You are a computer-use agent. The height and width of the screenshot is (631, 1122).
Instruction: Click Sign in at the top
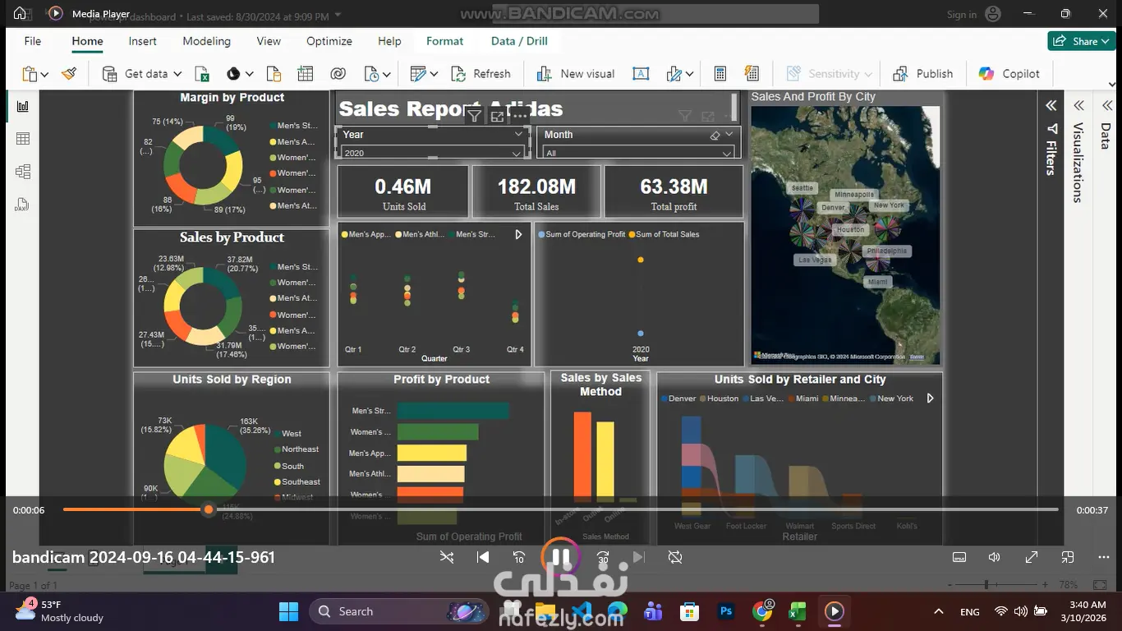tap(962, 14)
